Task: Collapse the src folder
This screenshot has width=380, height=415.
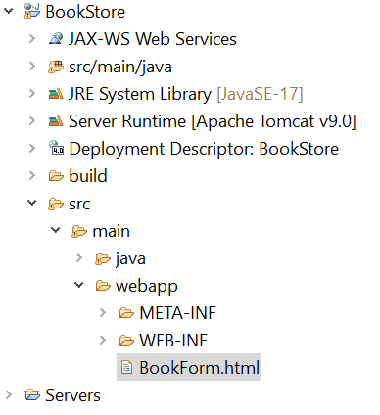Action: (32, 203)
